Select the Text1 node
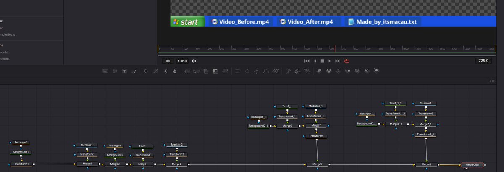Image resolution: width=504 pixels, height=172 pixels. pos(142,146)
